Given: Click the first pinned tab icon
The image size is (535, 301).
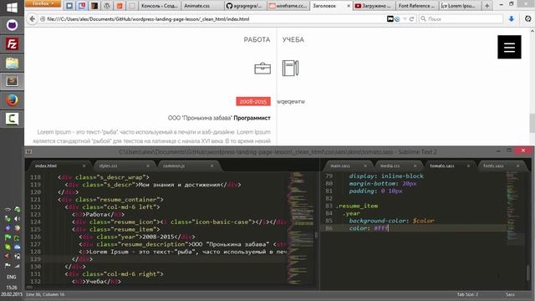Looking at the screenshot, I should [x=69, y=6].
